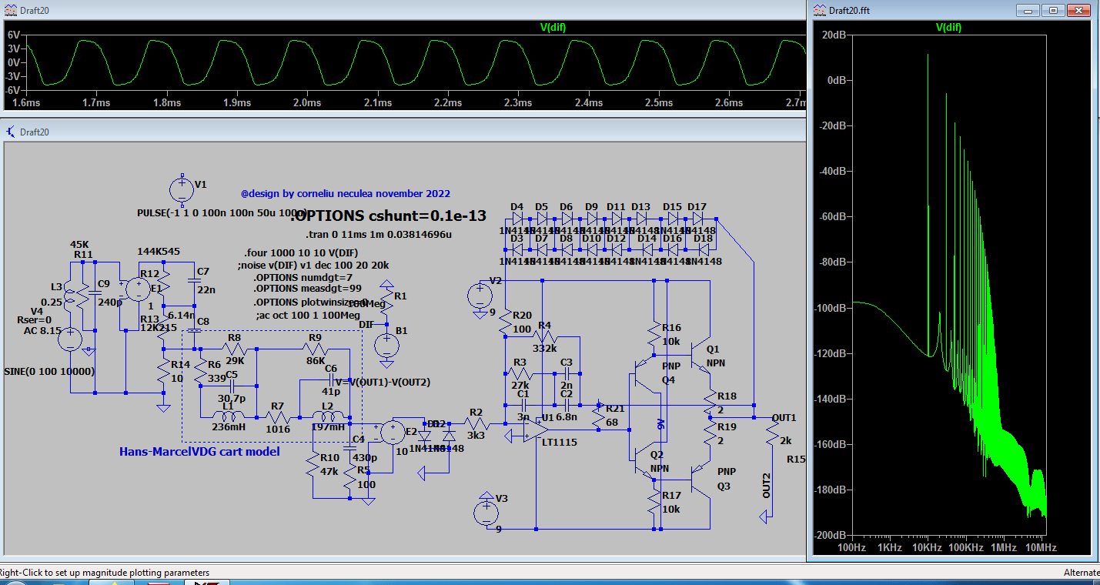
Task: Click the OUT1 net label
Action: point(784,417)
